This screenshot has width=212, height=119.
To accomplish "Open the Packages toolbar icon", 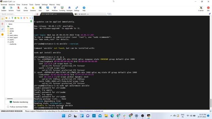I will (69, 9).
